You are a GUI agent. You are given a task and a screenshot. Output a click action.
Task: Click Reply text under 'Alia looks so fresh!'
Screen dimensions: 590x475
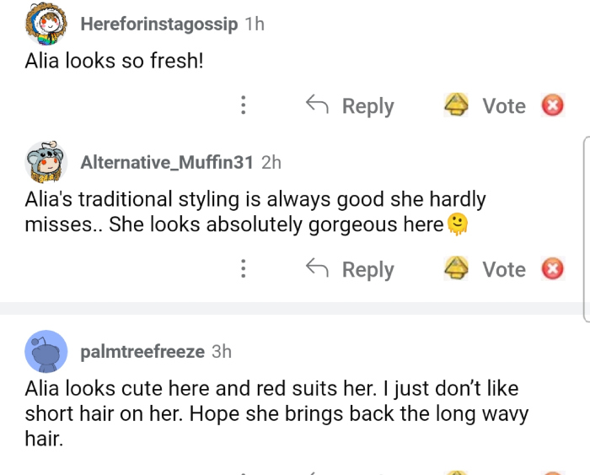point(367,105)
